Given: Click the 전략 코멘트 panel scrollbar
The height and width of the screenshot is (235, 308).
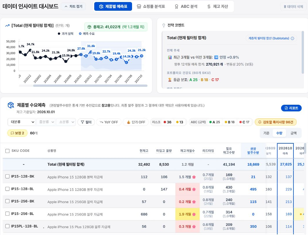Looking at the screenshot, I should [303, 52].
